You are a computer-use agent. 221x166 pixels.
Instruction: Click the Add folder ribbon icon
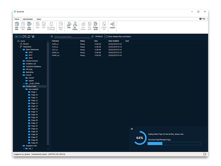[29, 26]
